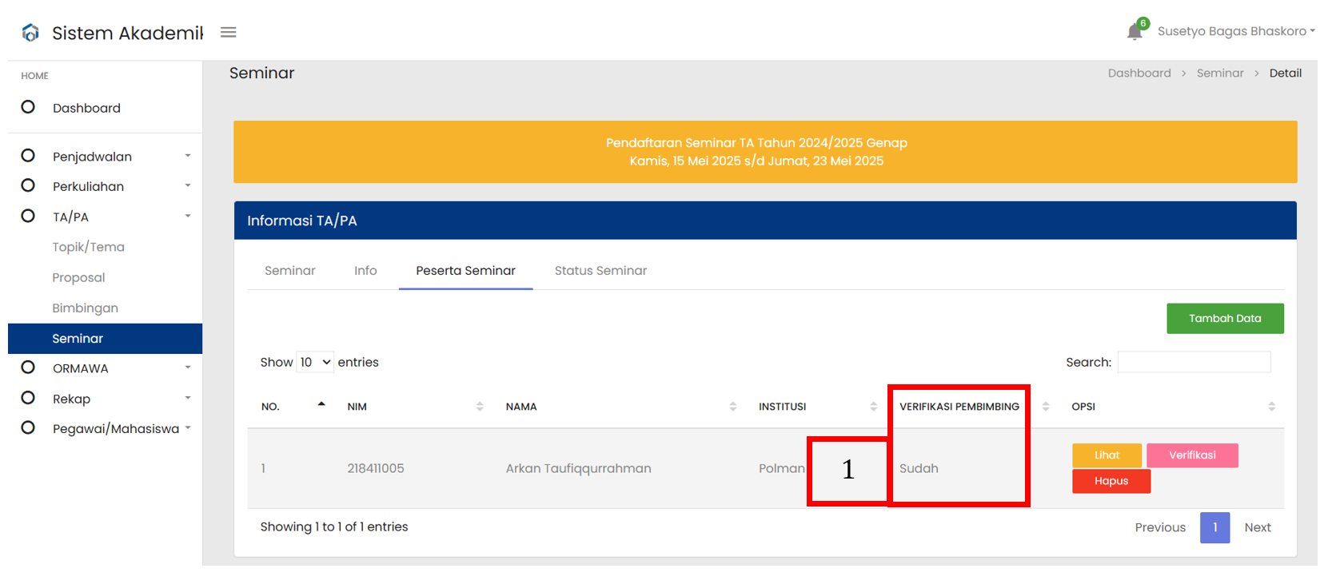Toggle the hamburger sidebar menu icon
1332x588 pixels.
pos(229,33)
